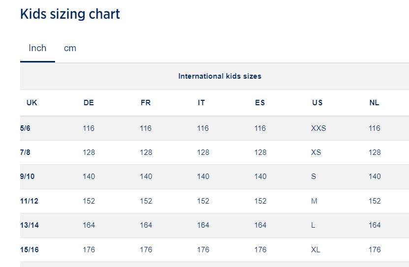Select the UK 9/10 row label
The height and width of the screenshot is (267, 409).
click(x=28, y=177)
